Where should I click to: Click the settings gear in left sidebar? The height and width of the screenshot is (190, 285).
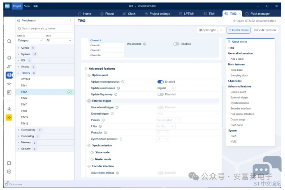9,172
